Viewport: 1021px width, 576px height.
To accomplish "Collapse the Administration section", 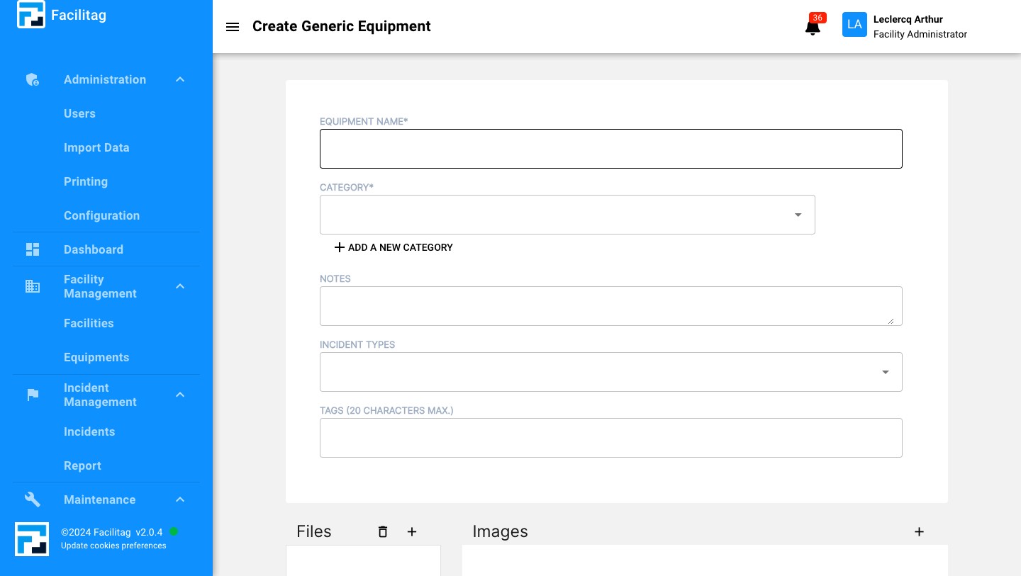I will pyautogui.click(x=180, y=79).
